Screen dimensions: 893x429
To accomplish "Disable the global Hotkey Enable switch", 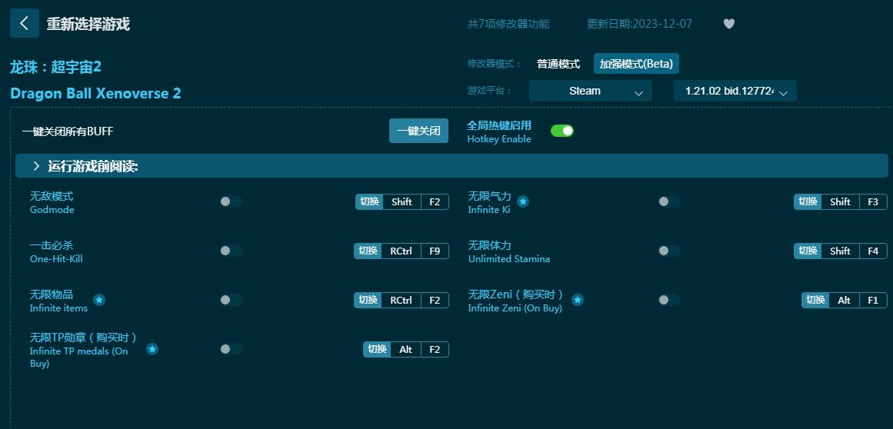I will (x=562, y=131).
